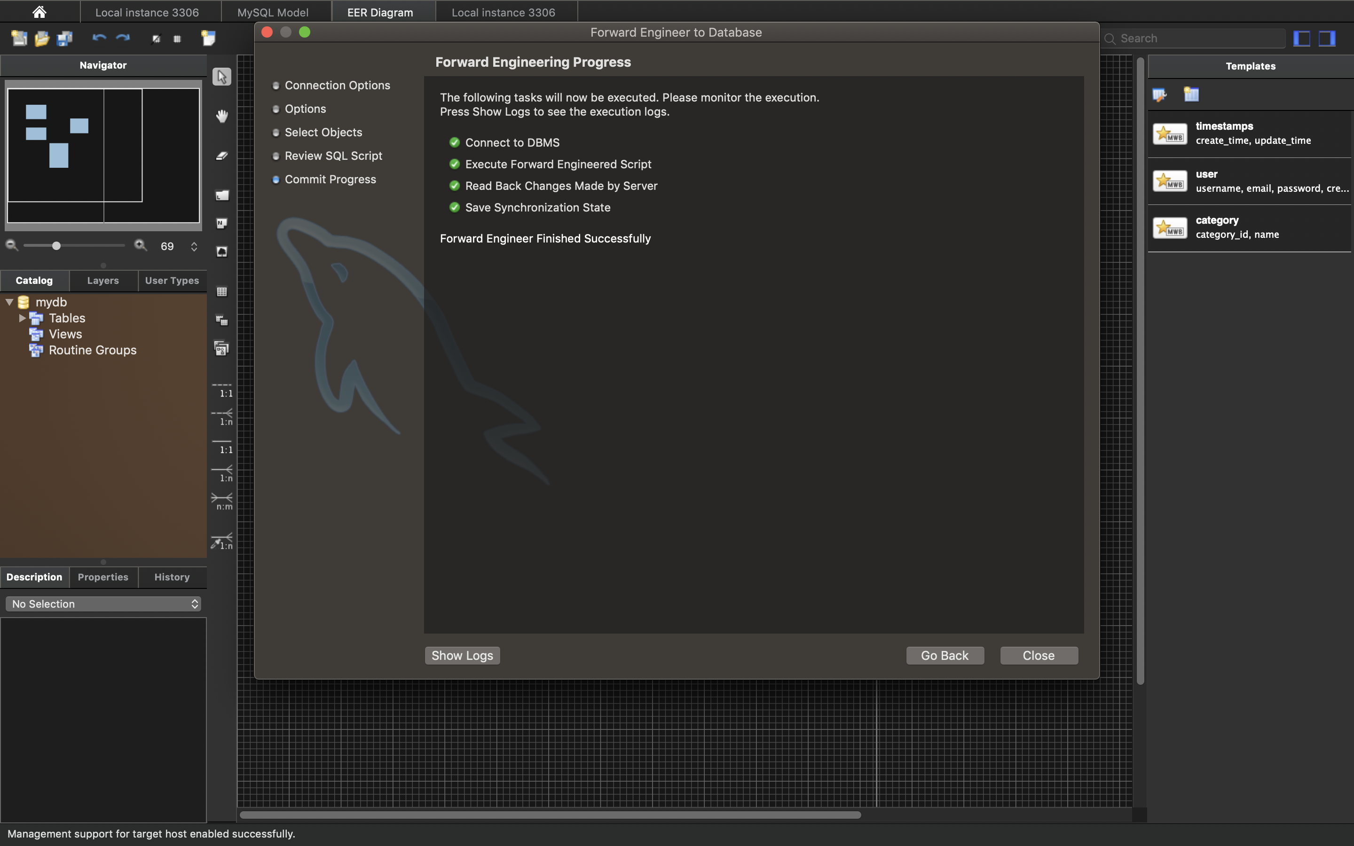Select the place routine group tool

tap(222, 349)
